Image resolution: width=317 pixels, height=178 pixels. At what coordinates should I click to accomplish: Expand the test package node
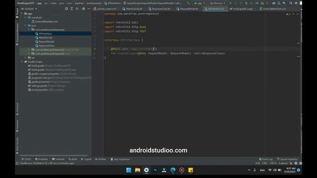point(29,54)
